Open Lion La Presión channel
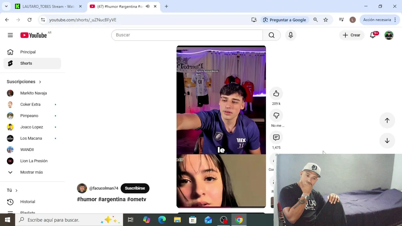The height and width of the screenshot is (226, 402). (32, 161)
